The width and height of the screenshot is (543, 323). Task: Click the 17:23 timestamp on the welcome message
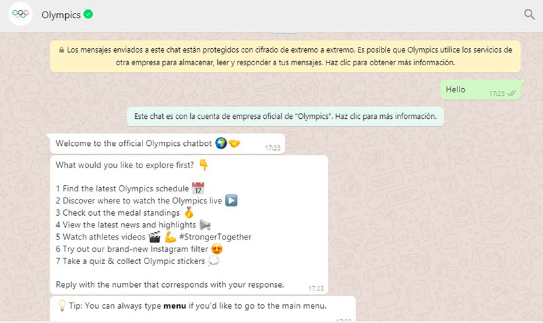273,148
